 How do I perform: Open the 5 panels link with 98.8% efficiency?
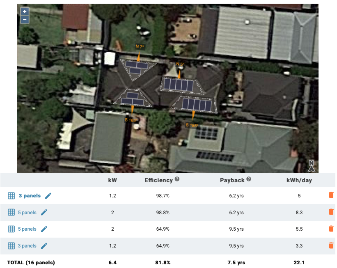(27, 213)
